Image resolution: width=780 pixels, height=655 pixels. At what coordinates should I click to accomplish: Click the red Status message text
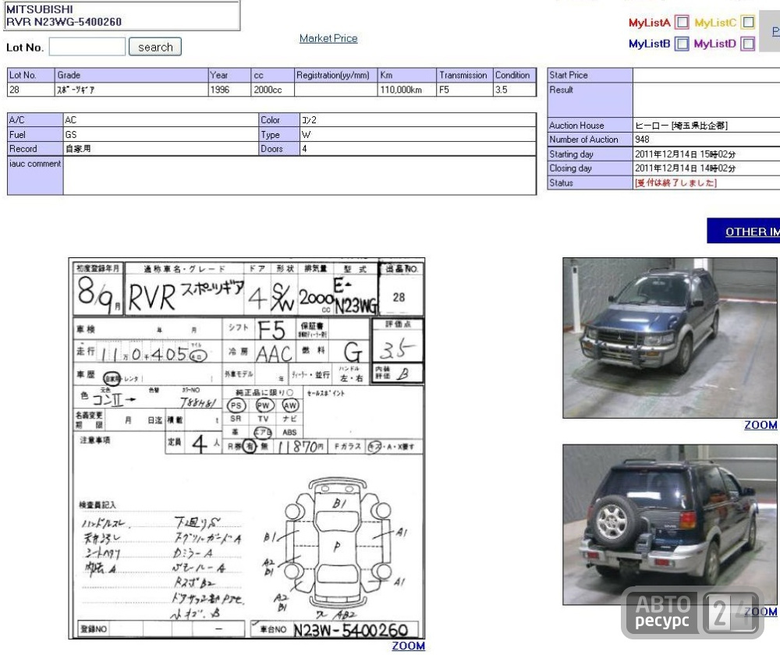click(675, 182)
